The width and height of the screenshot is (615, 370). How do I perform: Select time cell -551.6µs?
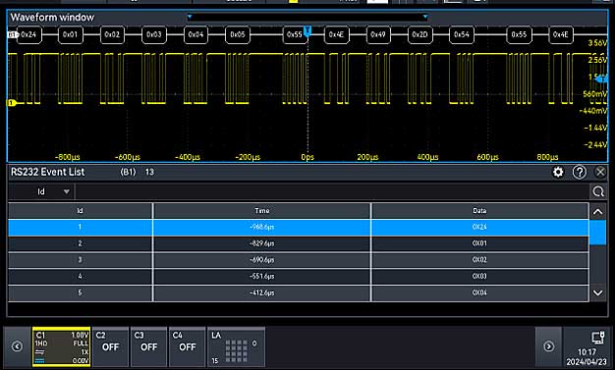click(x=262, y=277)
